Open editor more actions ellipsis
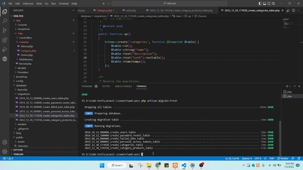303x170 pixels. 299,10
